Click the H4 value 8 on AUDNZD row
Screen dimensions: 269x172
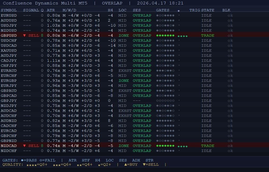click(109, 121)
